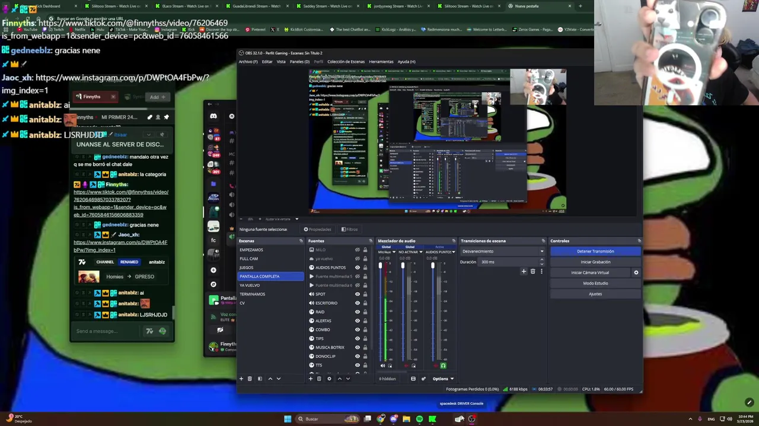Viewport: 759px width, 426px height.
Task: Open advanced audio properties gears icon
Action: tap(423, 379)
